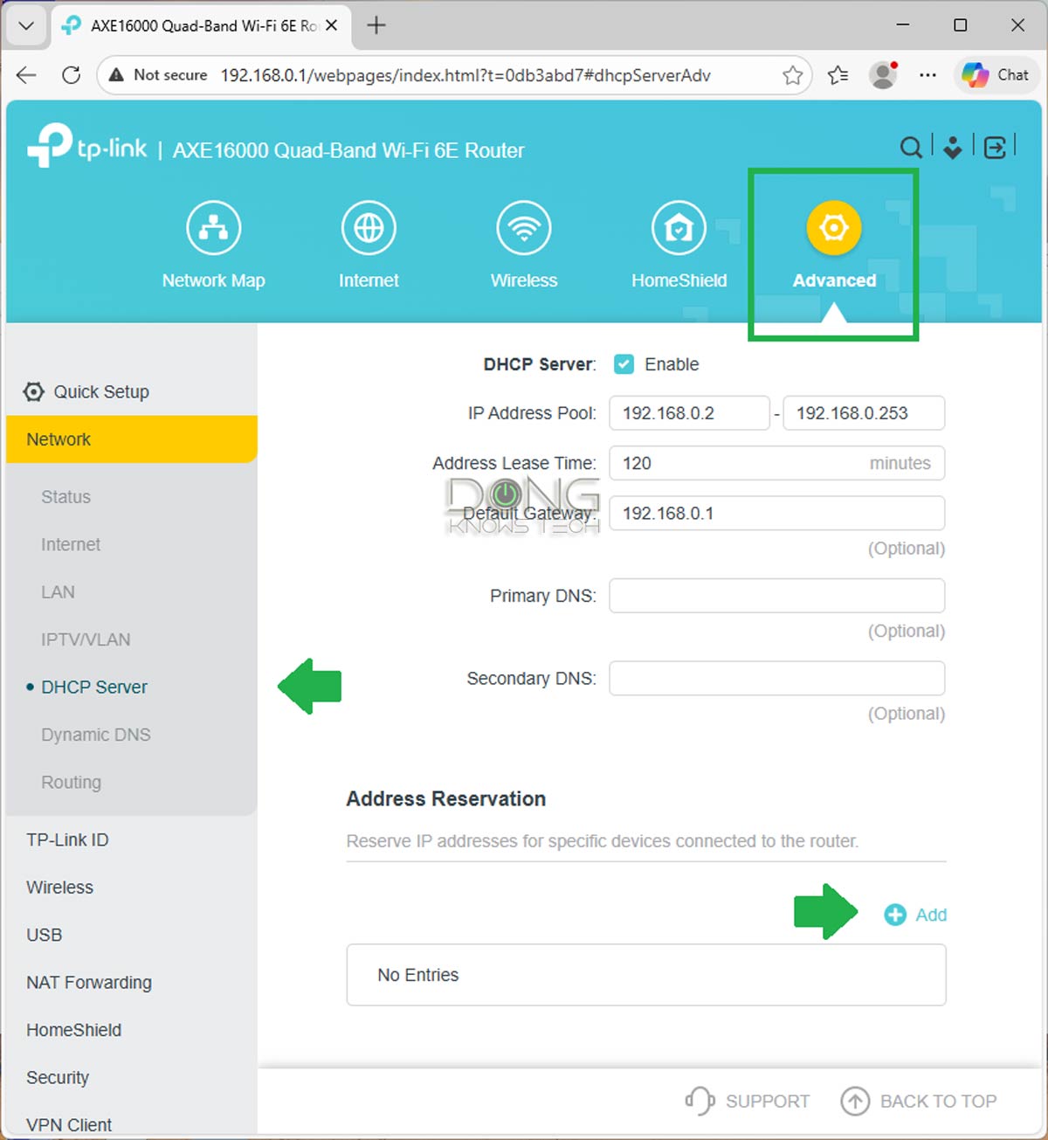The image size is (1048, 1140).
Task: Click the Internet globe icon
Action: click(x=369, y=227)
